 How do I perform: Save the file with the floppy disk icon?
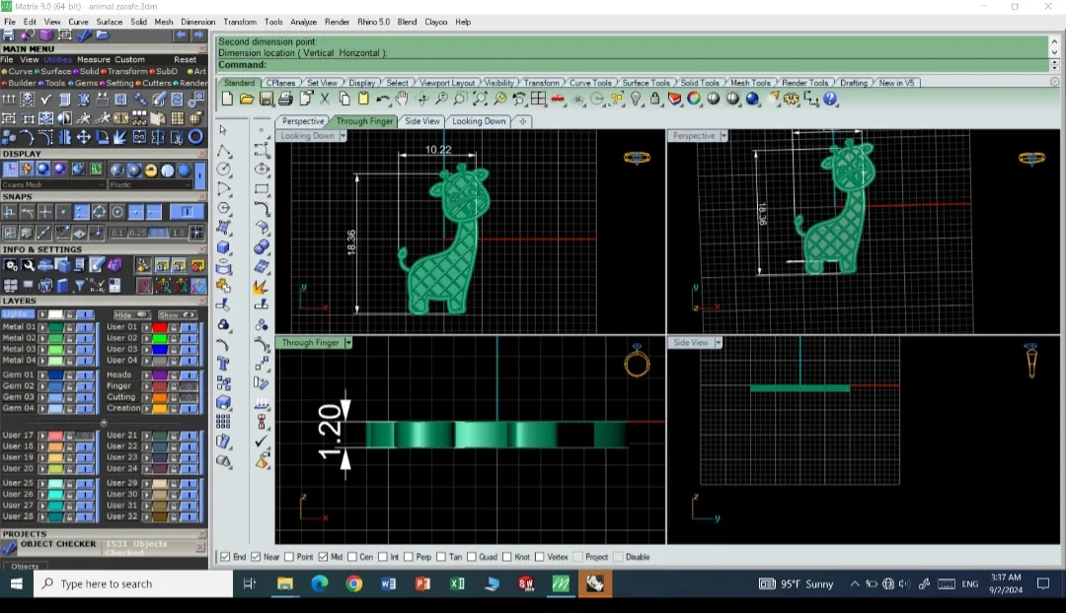pos(266,100)
